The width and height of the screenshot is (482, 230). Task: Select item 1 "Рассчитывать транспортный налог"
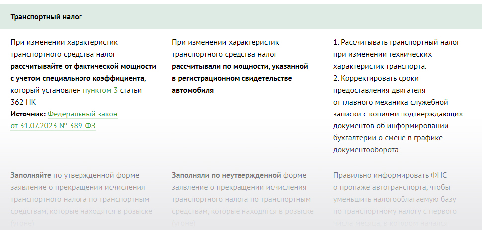[396, 42]
